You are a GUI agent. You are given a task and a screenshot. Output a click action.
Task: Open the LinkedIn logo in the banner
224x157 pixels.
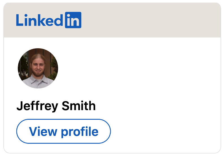49,20
